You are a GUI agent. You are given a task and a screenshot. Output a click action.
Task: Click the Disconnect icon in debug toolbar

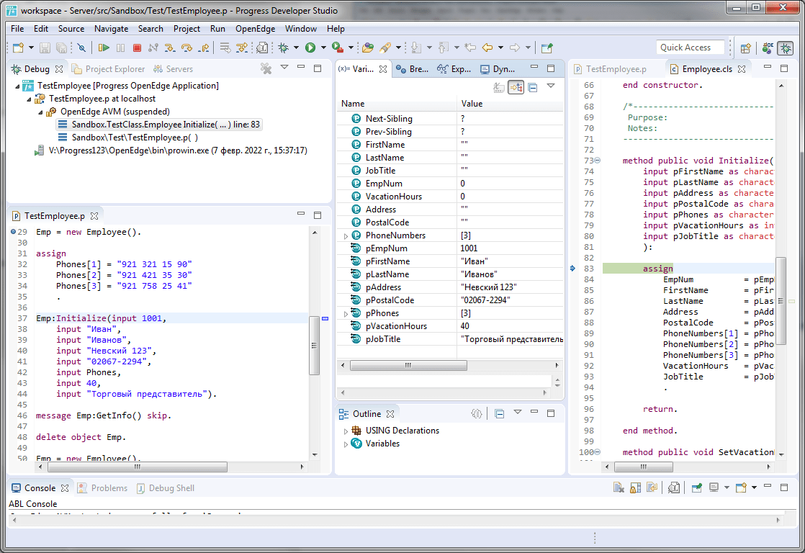point(153,48)
